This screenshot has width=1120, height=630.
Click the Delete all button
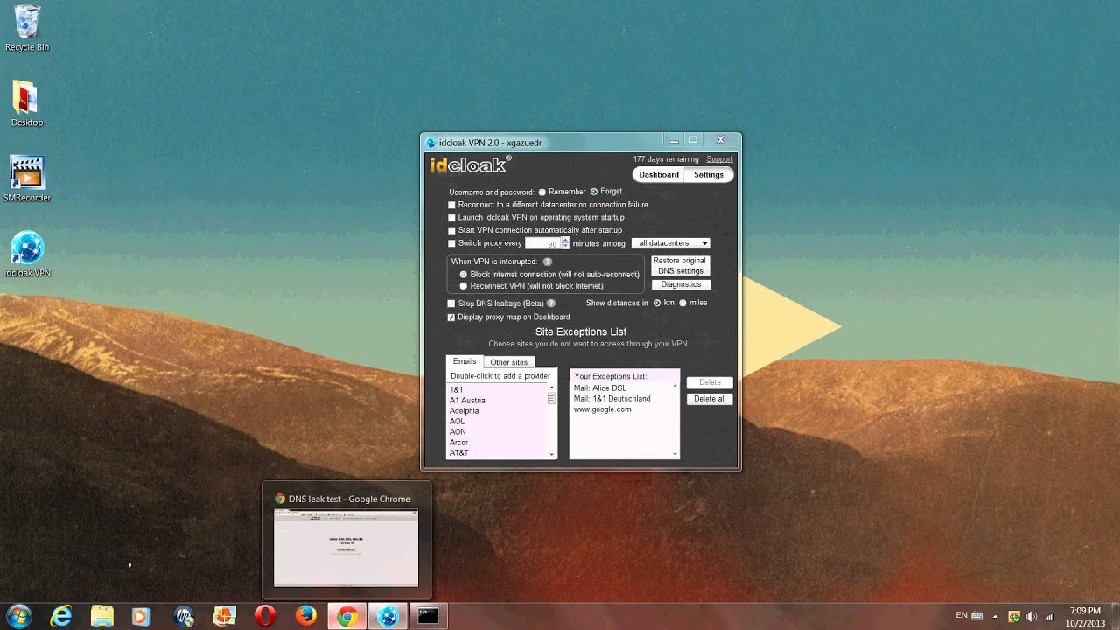710,399
